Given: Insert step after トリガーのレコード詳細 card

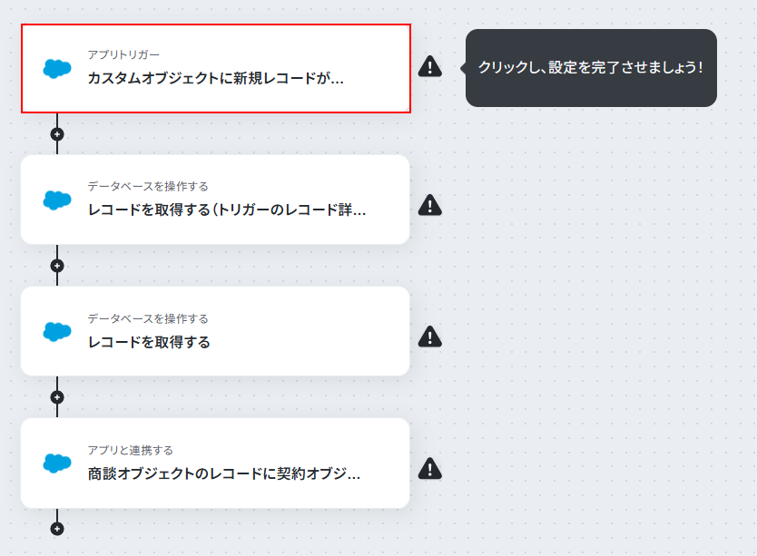Looking at the screenshot, I should click(x=57, y=266).
